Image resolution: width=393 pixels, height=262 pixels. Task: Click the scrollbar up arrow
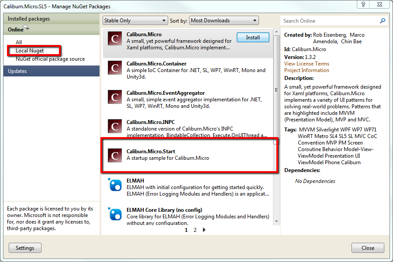(x=276, y=31)
